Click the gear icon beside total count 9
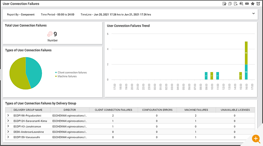 tap(50, 34)
